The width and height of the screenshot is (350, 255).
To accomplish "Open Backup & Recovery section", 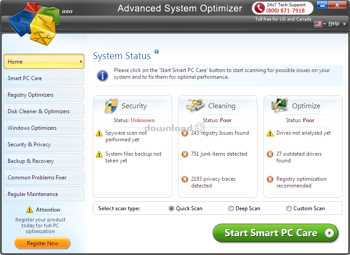I will (44, 161).
